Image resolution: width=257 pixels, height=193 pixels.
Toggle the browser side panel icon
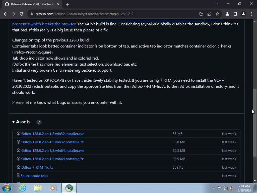pyautogui.click(x=235, y=14)
